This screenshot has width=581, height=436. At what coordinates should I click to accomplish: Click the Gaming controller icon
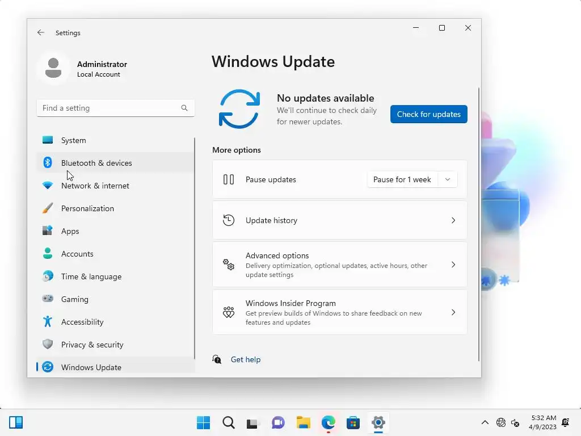(x=48, y=299)
